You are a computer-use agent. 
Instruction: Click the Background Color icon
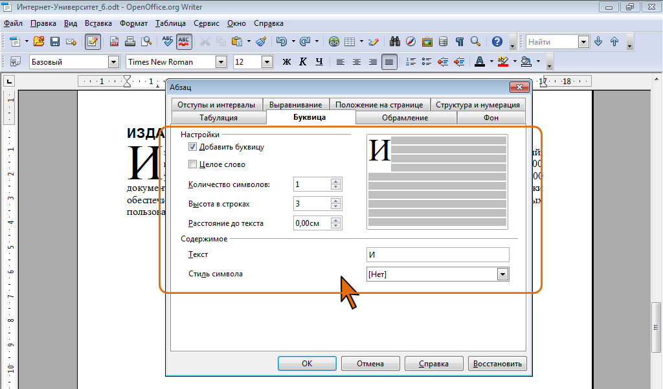click(526, 61)
